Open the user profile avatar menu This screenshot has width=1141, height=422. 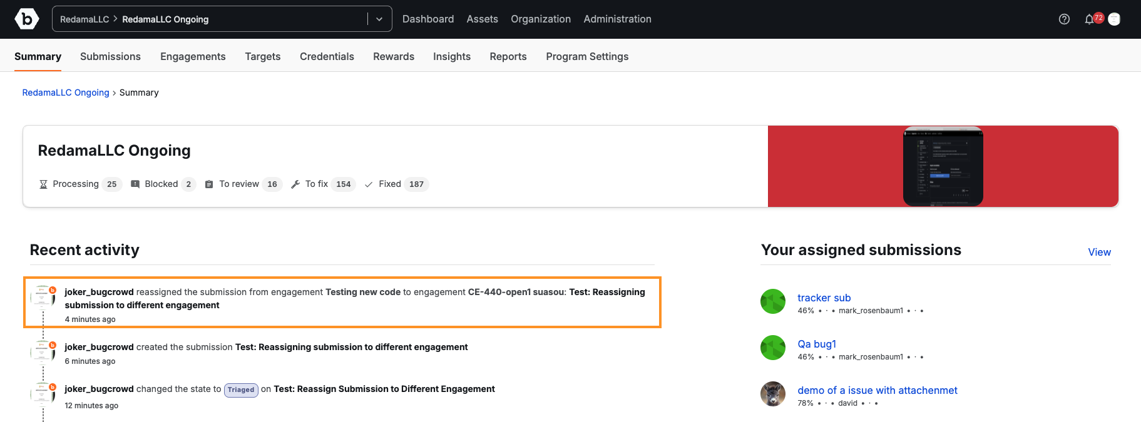[x=1114, y=19]
